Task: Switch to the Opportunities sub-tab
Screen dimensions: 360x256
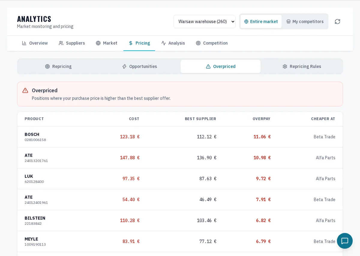Action: click(x=139, y=66)
